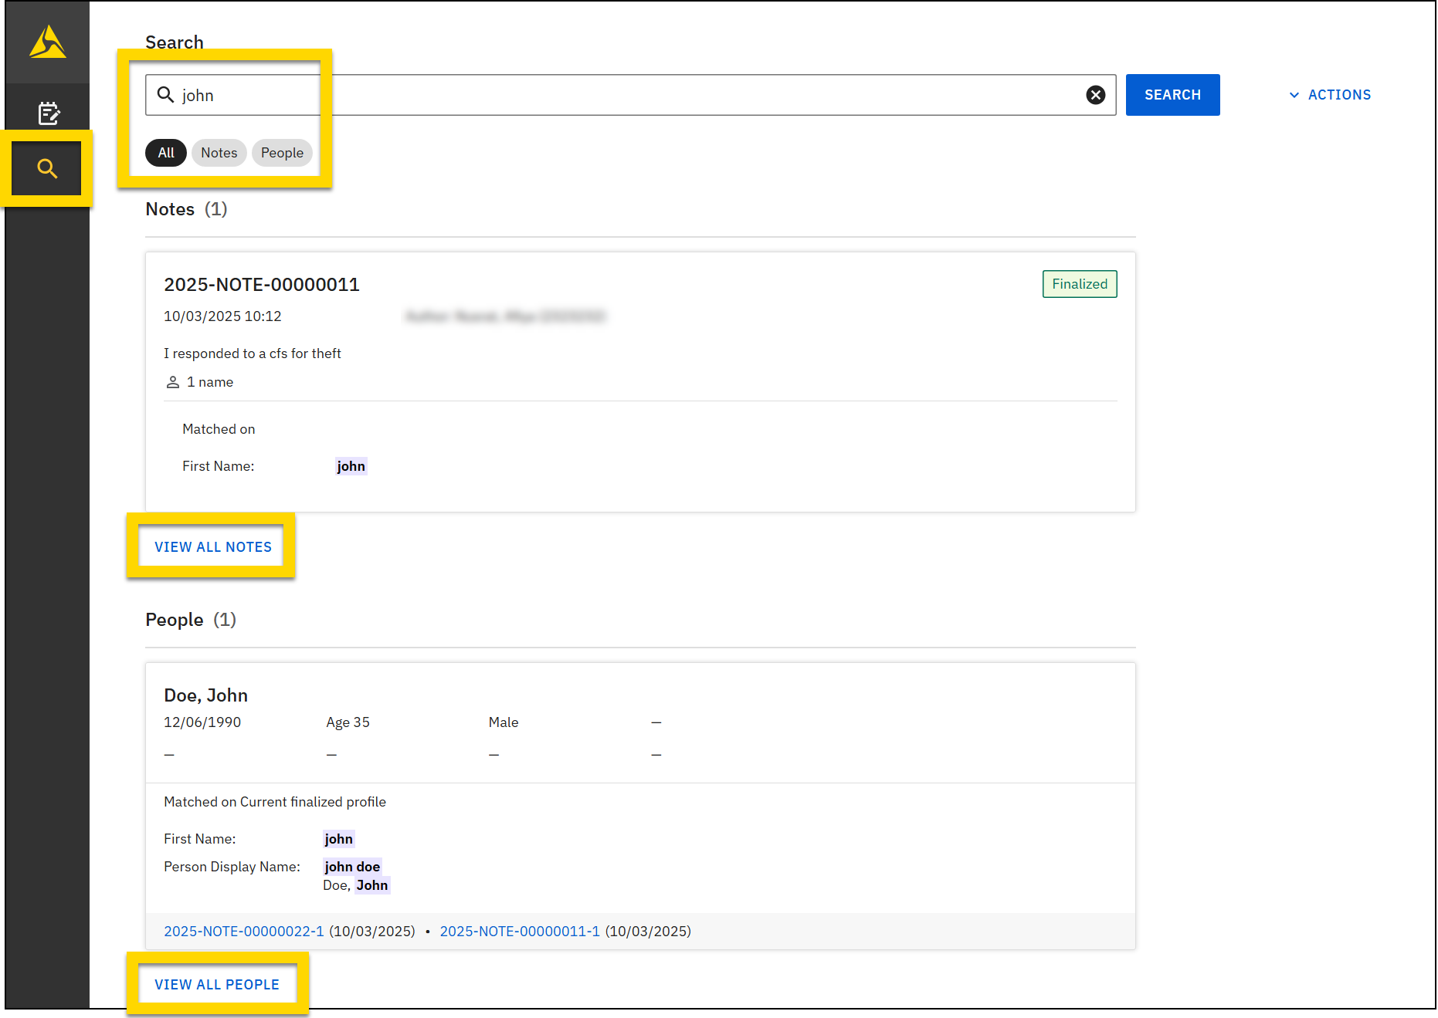Click View All Notes
Viewport: 1438px width, 1018px height.
point(213,547)
